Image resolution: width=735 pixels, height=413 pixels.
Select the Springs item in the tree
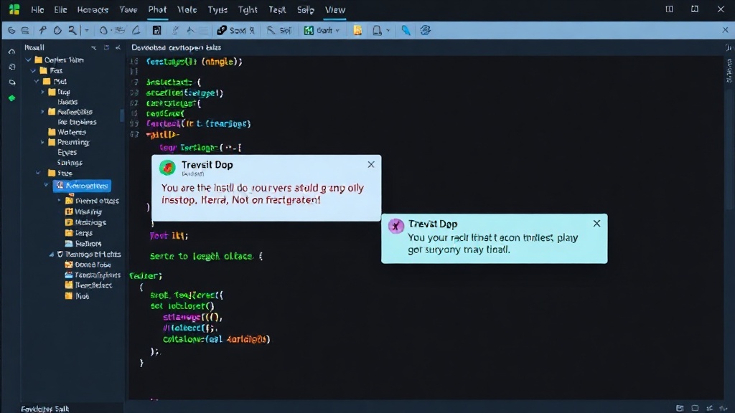[x=70, y=163]
